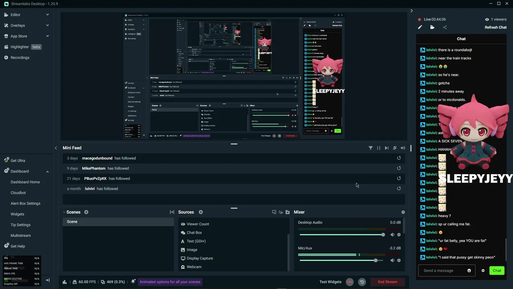Viewport: 513px width, 289px height.
Task: Open Cloudbot settings
Action: pos(18,193)
